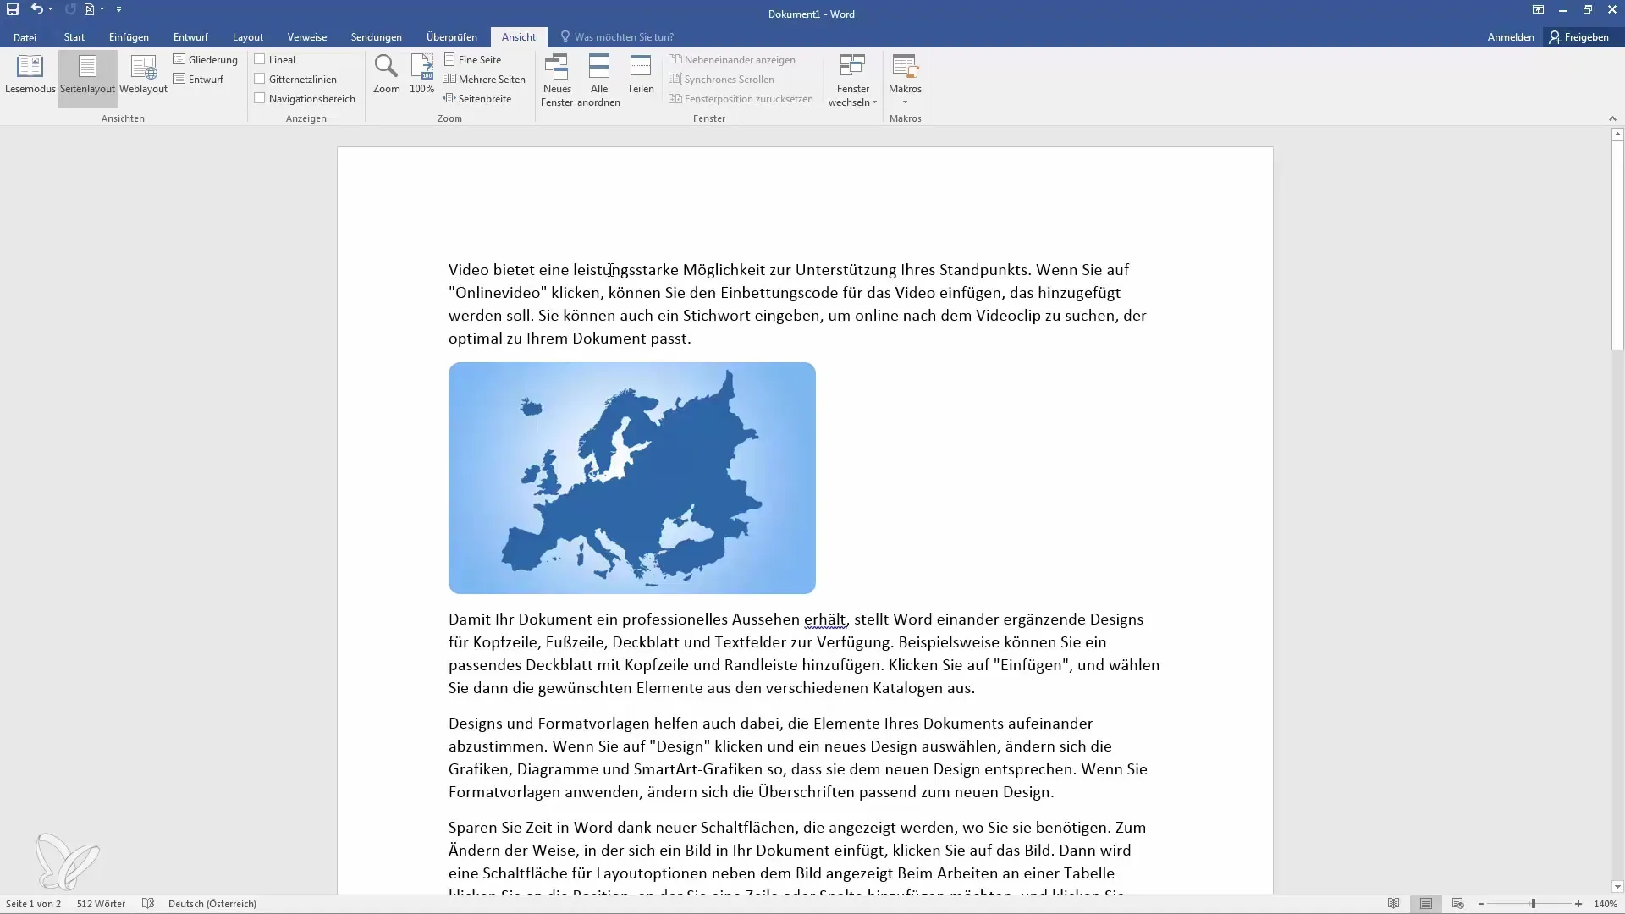Open Ribbon display options icon
The image size is (1625, 914).
tap(1538, 9)
